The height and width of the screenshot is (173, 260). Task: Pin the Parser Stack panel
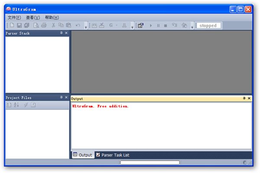point(62,33)
